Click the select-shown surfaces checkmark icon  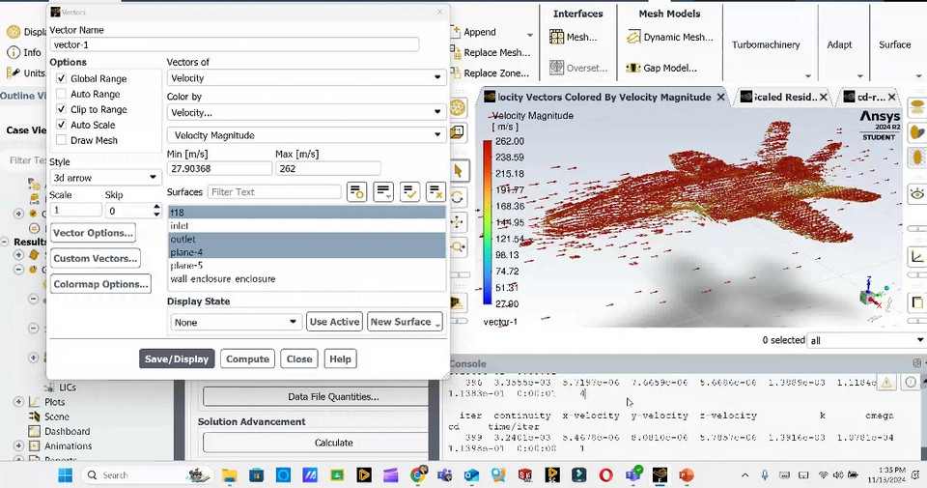click(x=409, y=192)
